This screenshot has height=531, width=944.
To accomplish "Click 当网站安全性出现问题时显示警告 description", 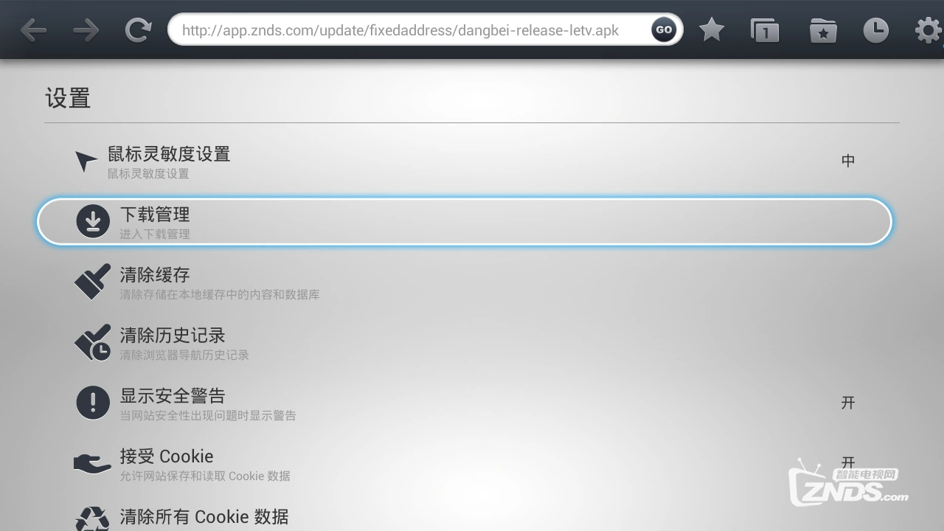I will click(x=208, y=416).
